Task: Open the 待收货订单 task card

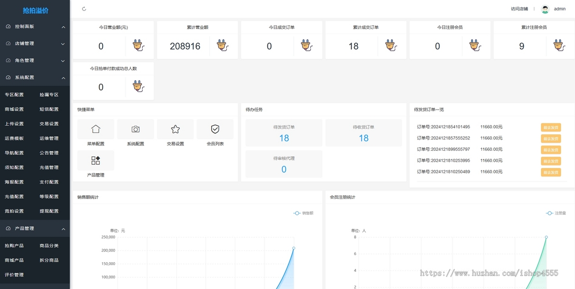Action: pos(364,133)
